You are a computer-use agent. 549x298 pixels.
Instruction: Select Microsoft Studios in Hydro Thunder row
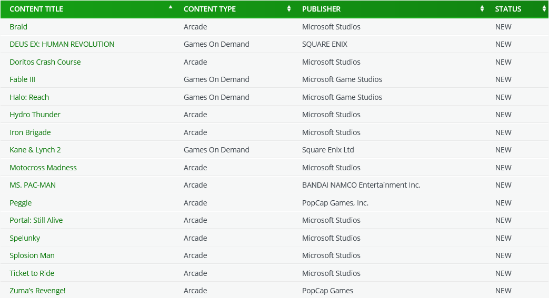(x=331, y=115)
